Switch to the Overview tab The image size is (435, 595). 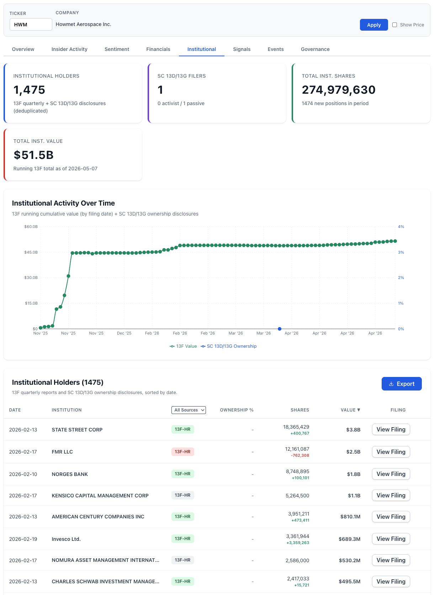click(23, 49)
